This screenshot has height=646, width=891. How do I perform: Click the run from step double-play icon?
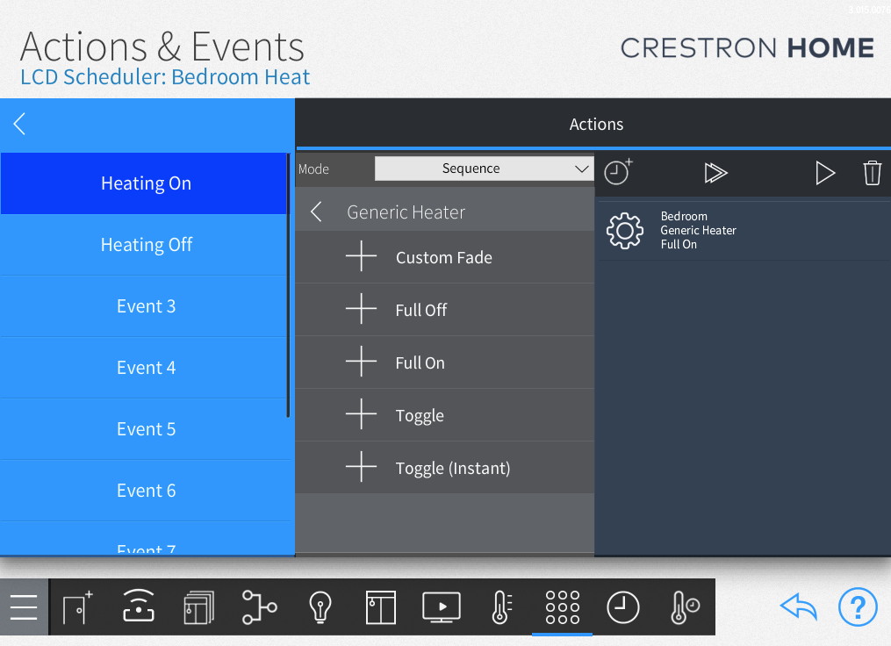click(x=715, y=173)
